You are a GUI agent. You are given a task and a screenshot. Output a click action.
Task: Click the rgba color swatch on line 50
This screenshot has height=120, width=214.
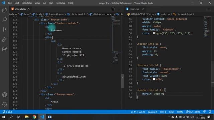point(154,33)
